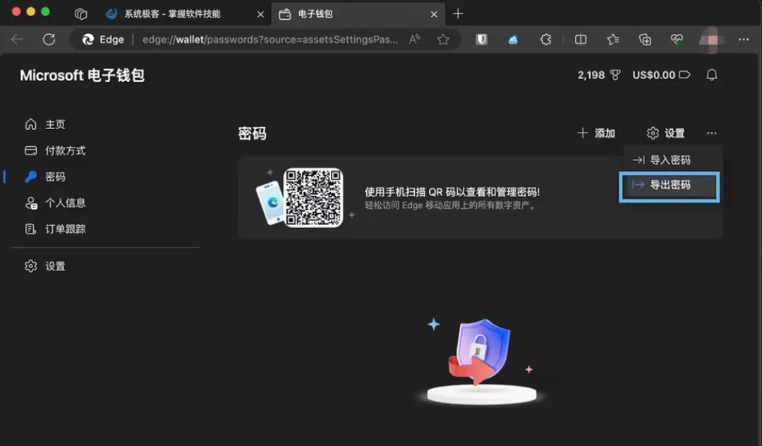Reload the page with refresh icon
Viewport: 762px width, 446px height.
(49, 40)
